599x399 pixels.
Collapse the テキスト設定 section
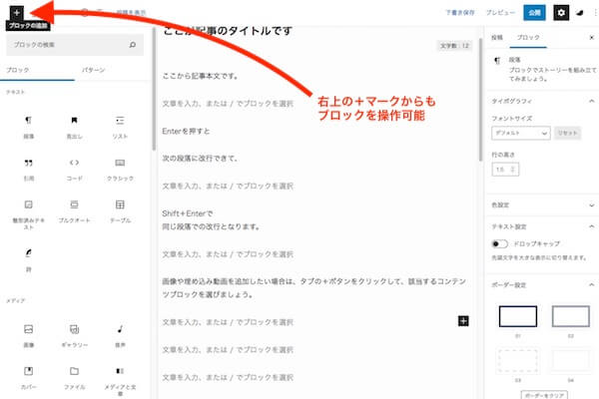pyautogui.click(x=542, y=226)
